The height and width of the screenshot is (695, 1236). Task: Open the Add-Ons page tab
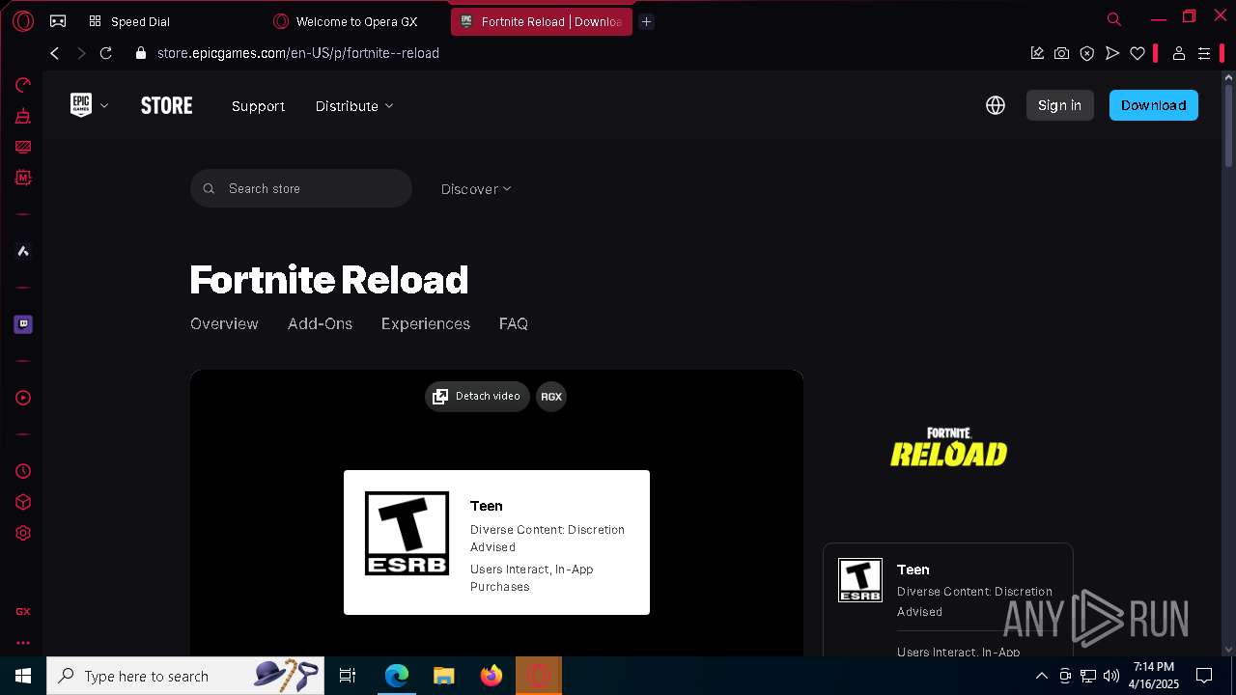tap(320, 323)
